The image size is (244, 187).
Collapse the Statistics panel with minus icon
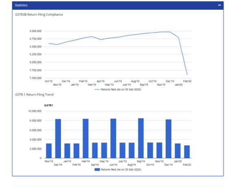click(220, 5)
